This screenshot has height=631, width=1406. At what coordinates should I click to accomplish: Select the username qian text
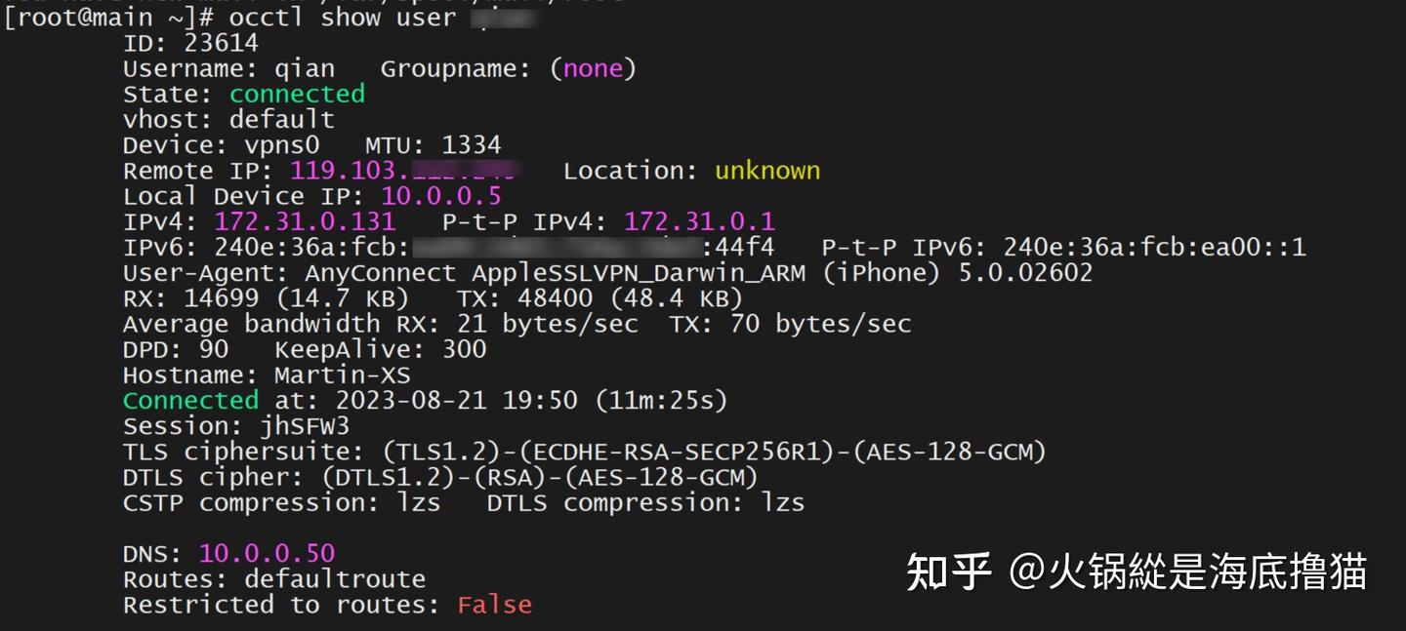point(305,69)
